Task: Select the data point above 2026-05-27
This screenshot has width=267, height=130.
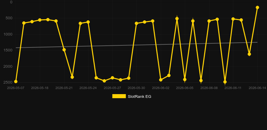Action: [x=113, y=78]
